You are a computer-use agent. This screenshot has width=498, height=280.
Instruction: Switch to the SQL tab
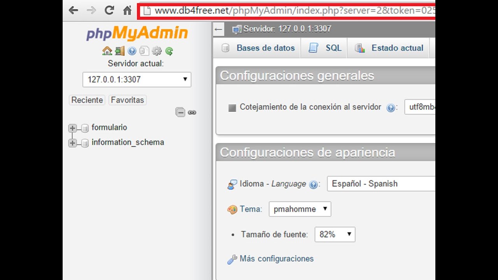pyautogui.click(x=324, y=48)
